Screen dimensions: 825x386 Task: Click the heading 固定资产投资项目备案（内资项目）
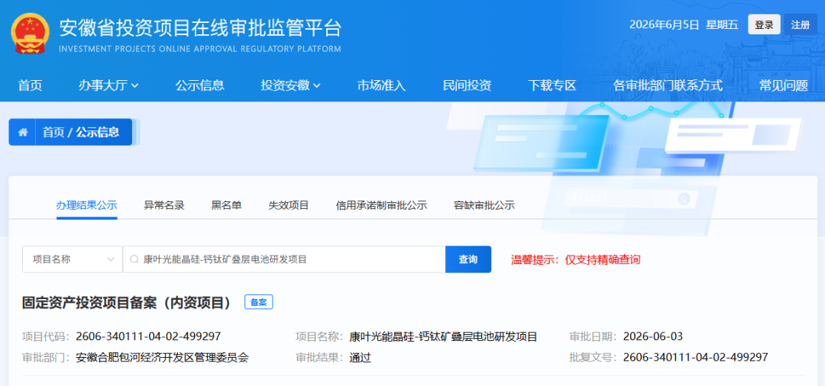tap(127, 303)
